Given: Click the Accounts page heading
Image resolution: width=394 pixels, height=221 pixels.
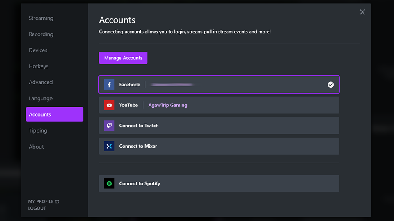Looking at the screenshot, I should pos(117,20).
